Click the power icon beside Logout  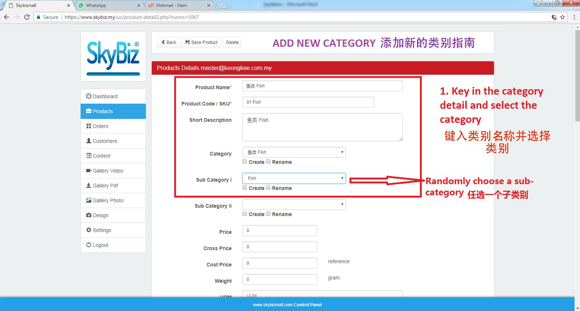coord(89,245)
